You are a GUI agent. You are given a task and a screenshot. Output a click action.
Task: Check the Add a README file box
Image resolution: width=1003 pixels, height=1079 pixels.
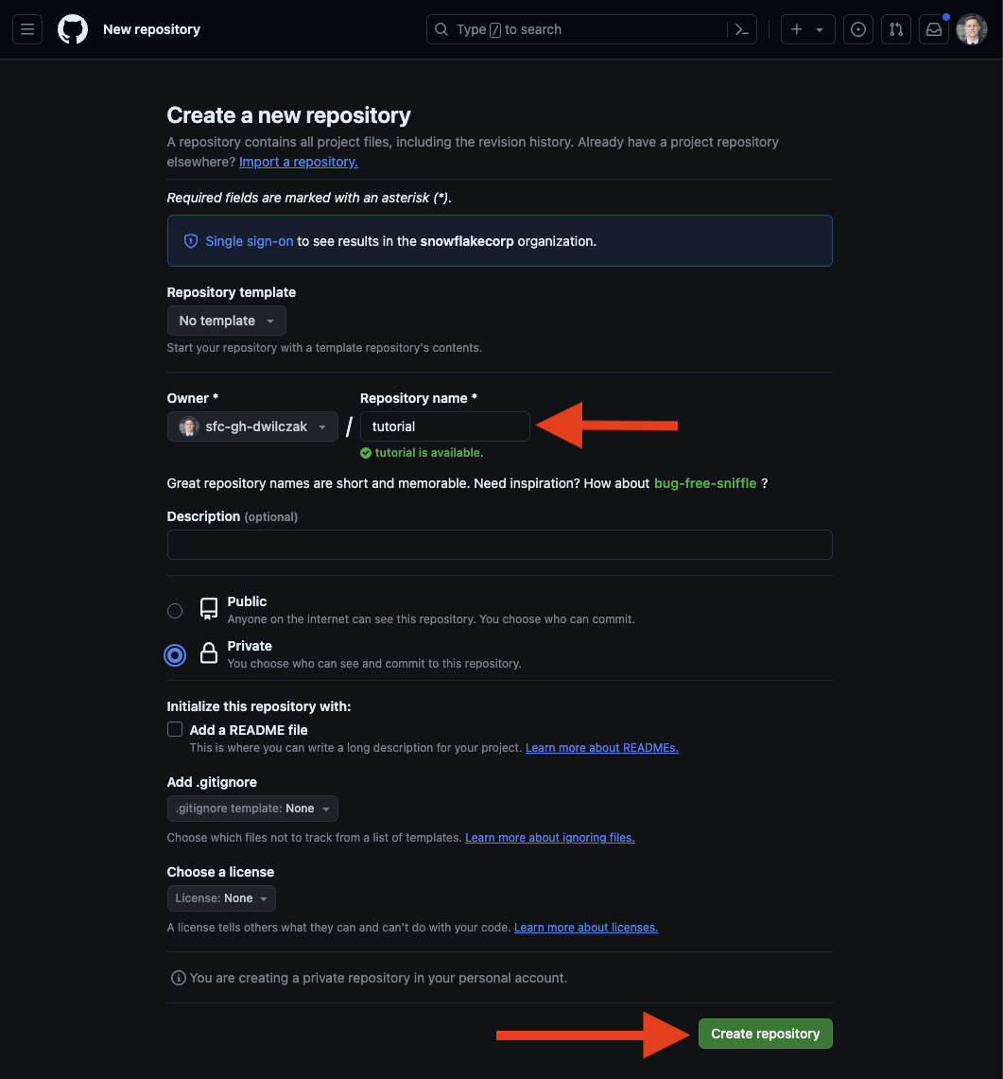(175, 729)
